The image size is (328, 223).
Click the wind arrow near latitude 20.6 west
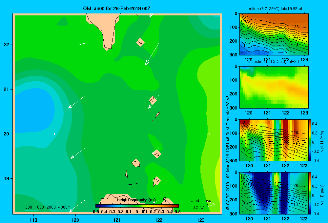click(77, 102)
